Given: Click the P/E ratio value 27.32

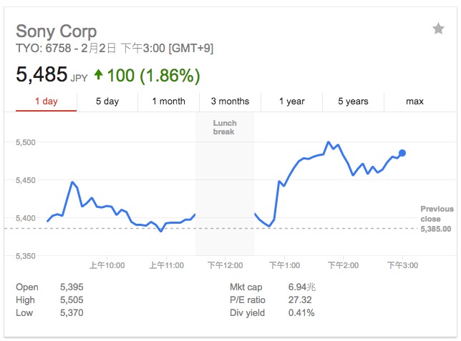Looking at the screenshot, I should (x=300, y=300).
